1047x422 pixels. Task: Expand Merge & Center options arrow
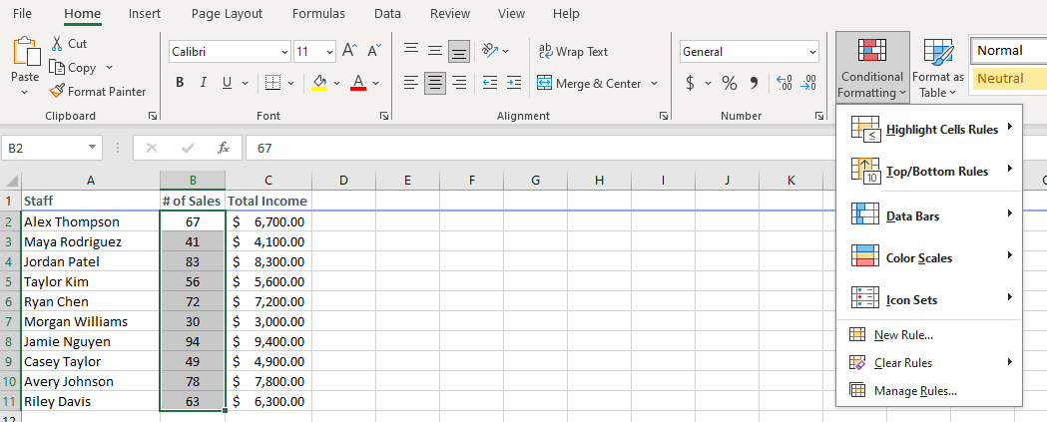tap(654, 84)
